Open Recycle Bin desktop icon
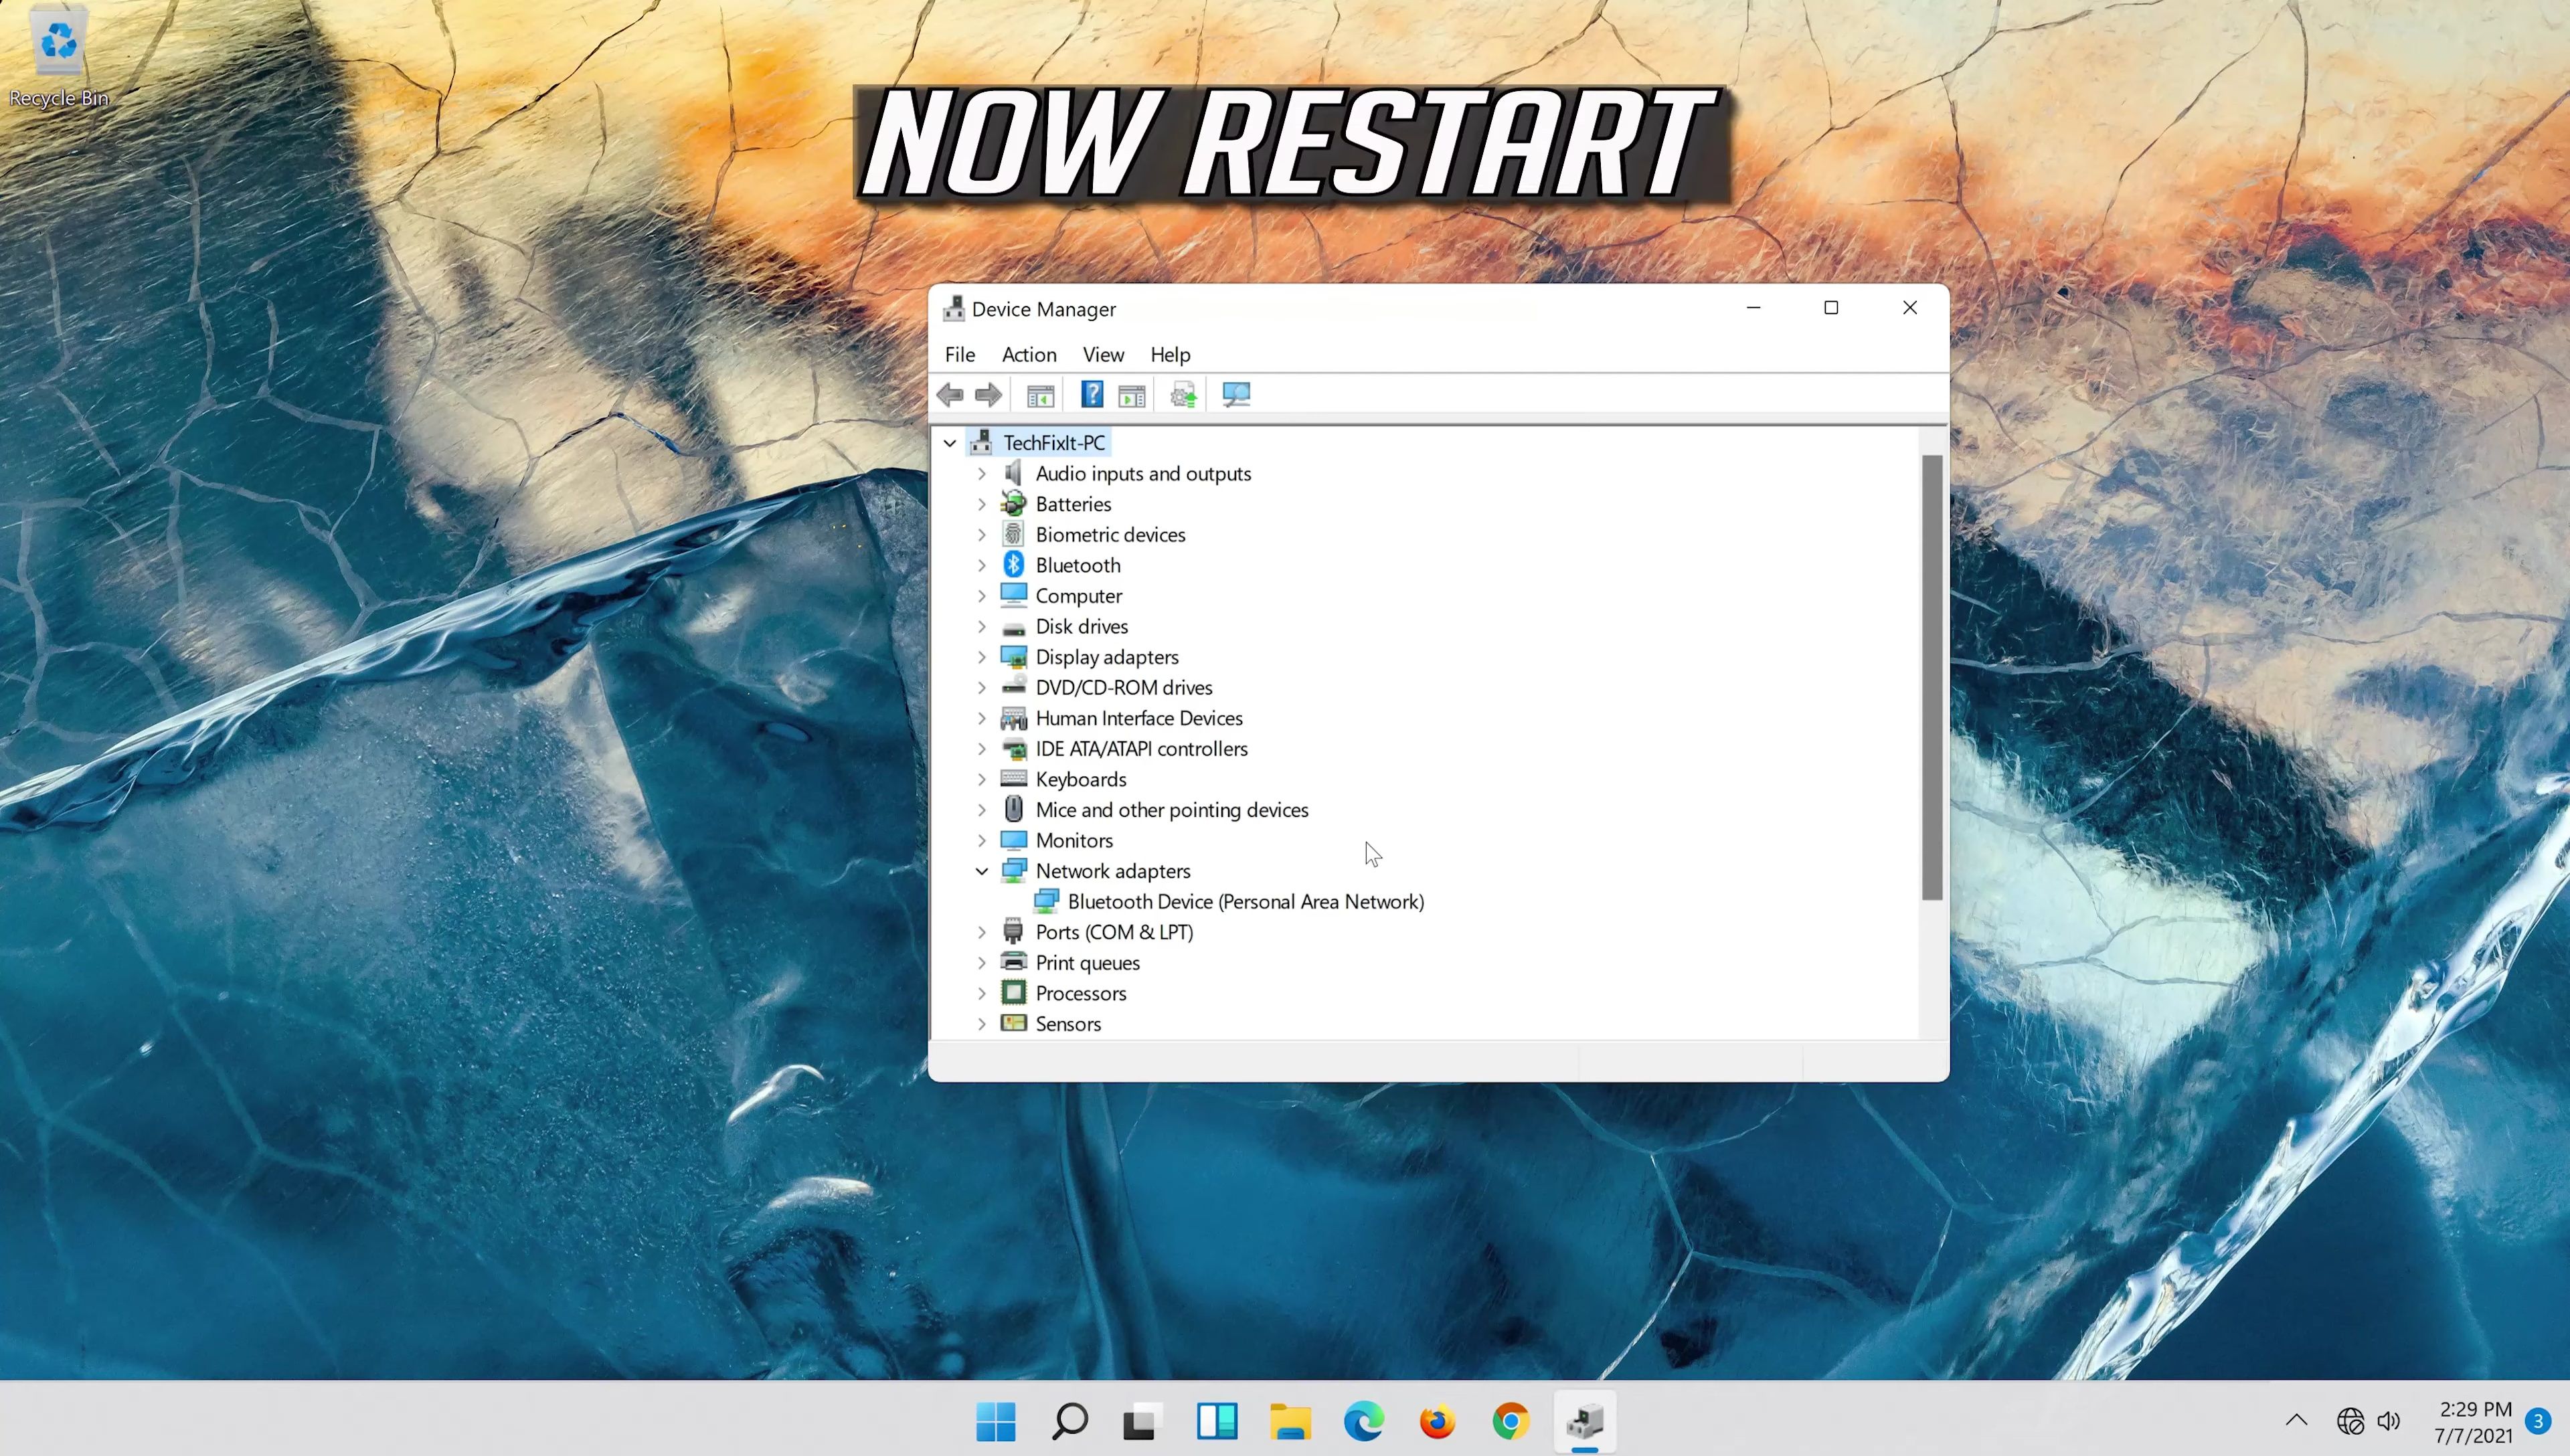This screenshot has height=1456, width=2570. (59, 56)
